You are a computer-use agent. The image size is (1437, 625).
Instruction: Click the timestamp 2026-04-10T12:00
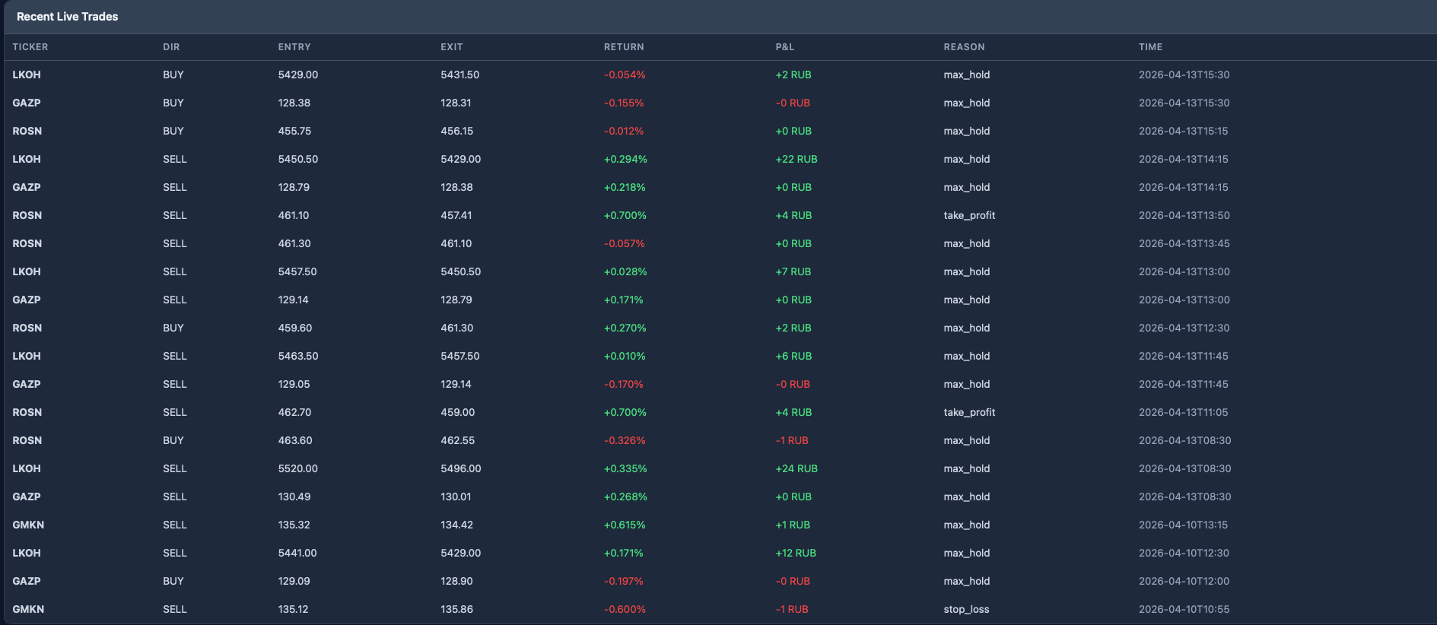pos(1184,582)
